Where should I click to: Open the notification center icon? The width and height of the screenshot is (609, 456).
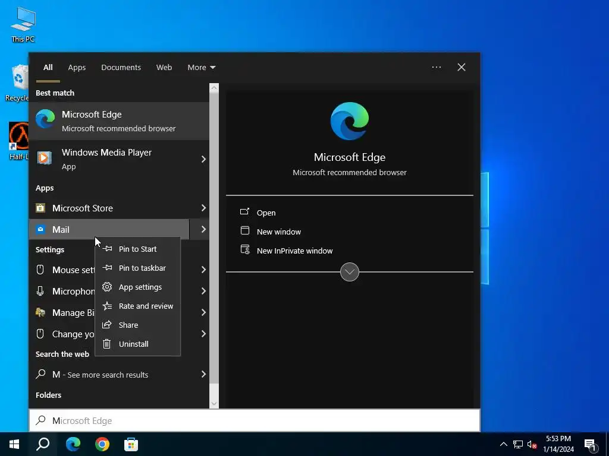(x=590, y=445)
